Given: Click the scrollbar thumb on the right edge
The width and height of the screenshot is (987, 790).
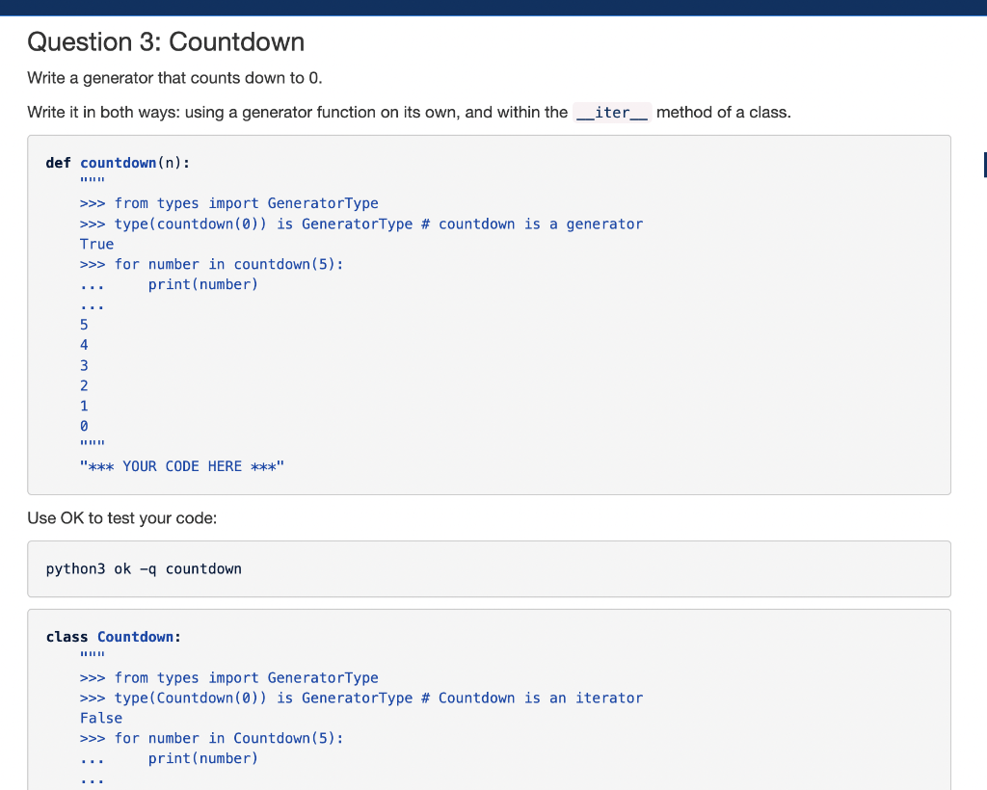Looking at the screenshot, I should pyautogui.click(x=984, y=165).
